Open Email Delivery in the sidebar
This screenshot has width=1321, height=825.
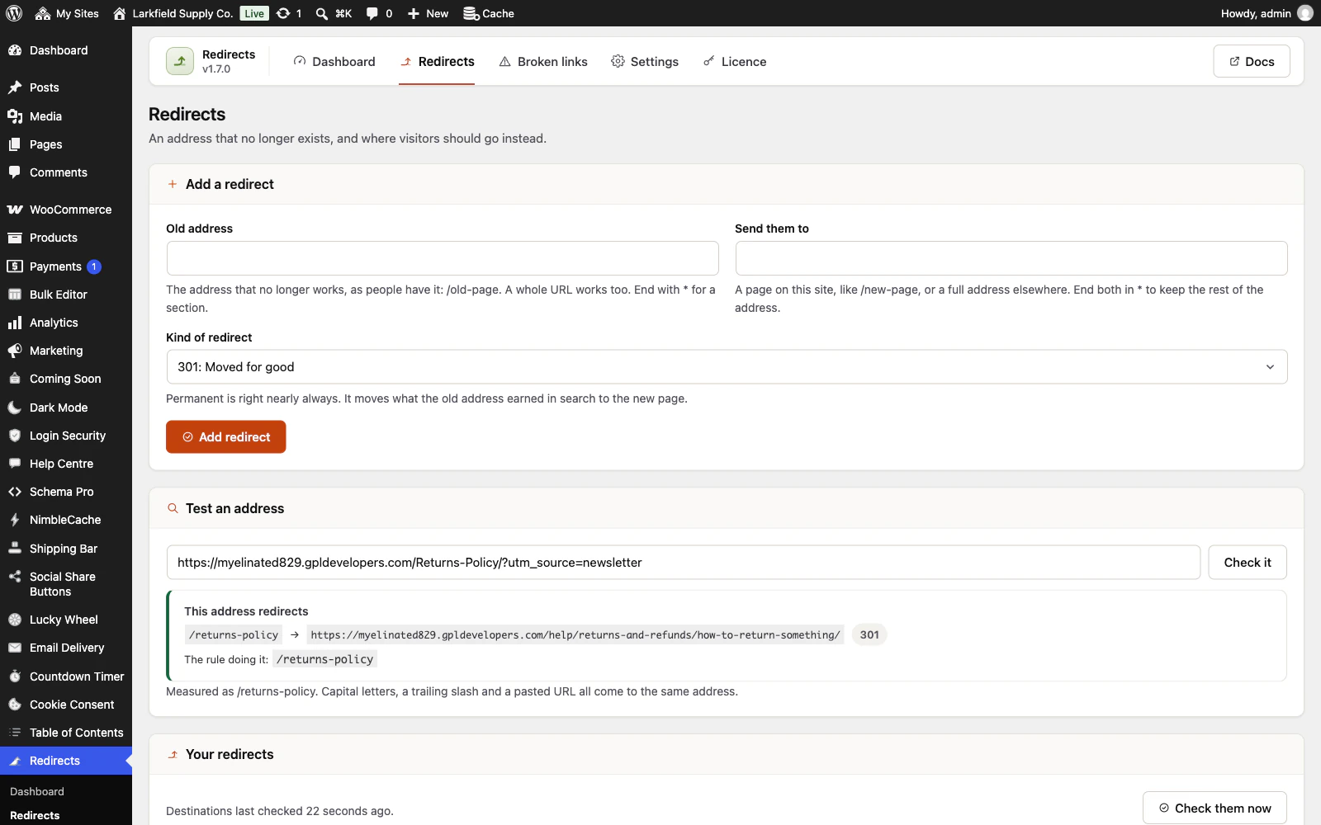[x=66, y=648]
